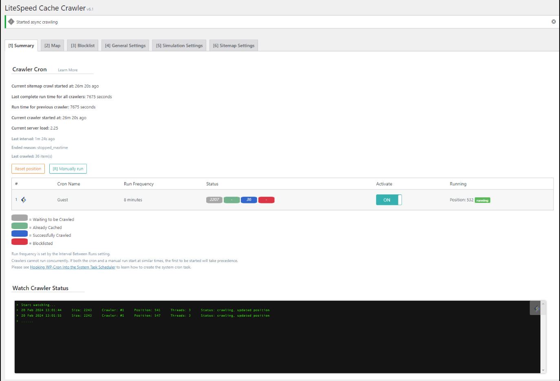Open Hooking WP-Cron Into System Task Scheduler link
This screenshot has height=381, width=560.
73,267
